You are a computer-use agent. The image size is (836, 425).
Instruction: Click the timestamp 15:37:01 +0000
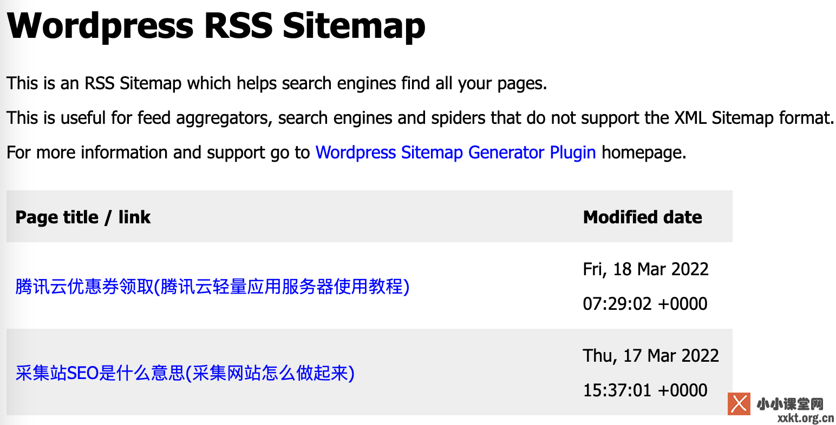645,390
